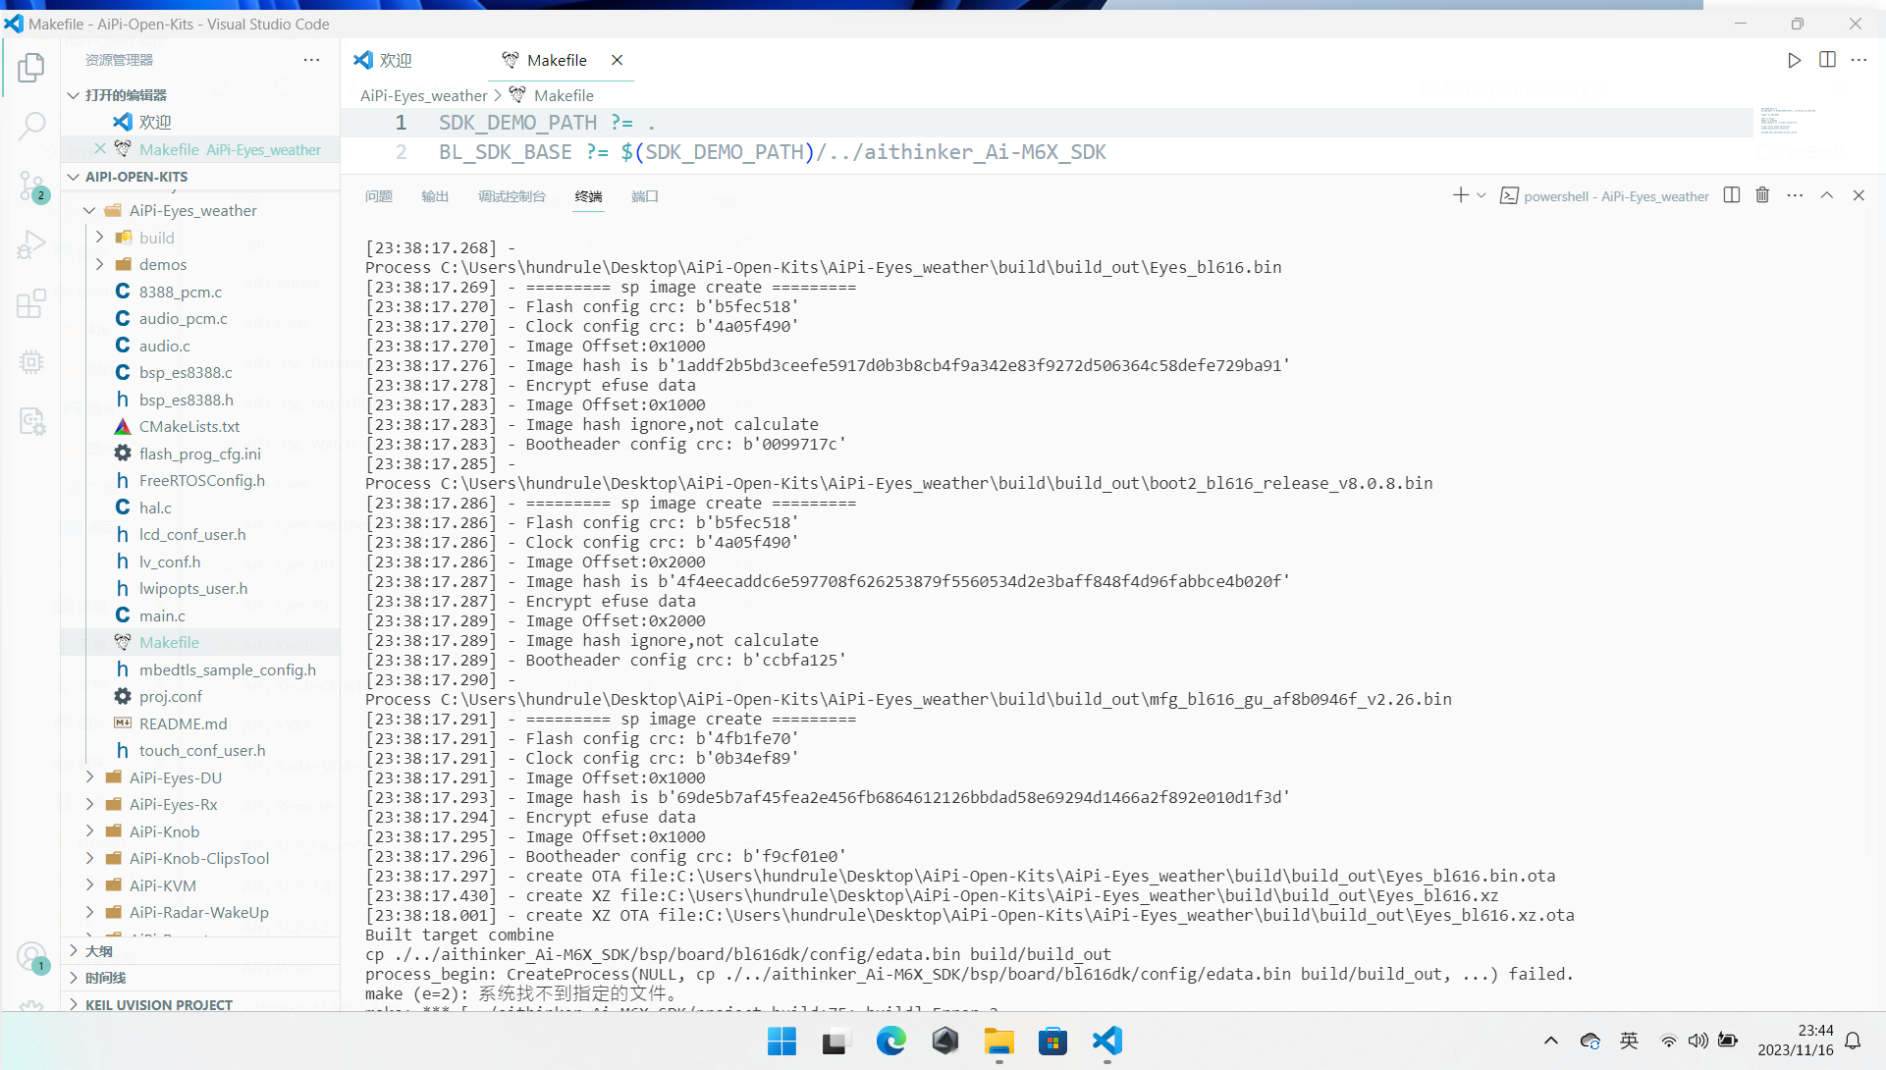Expand the AiPi-Eyes-DU folder
This screenshot has height=1070, width=1886.
tap(89, 777)
